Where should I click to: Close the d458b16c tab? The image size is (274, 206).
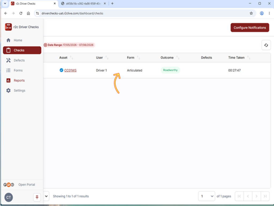(105, 3)
